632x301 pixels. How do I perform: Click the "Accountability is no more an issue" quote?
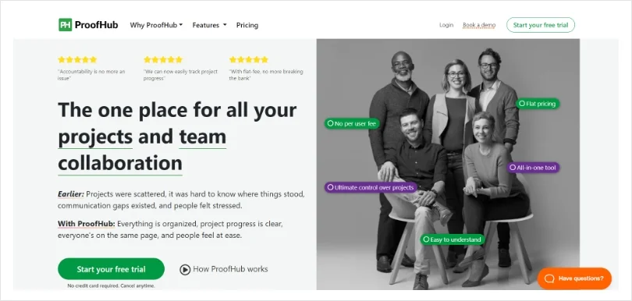[x=91, y=75]
